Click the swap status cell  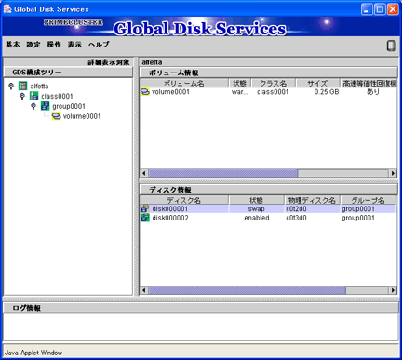pyautogui.click(x=256, y=209)
